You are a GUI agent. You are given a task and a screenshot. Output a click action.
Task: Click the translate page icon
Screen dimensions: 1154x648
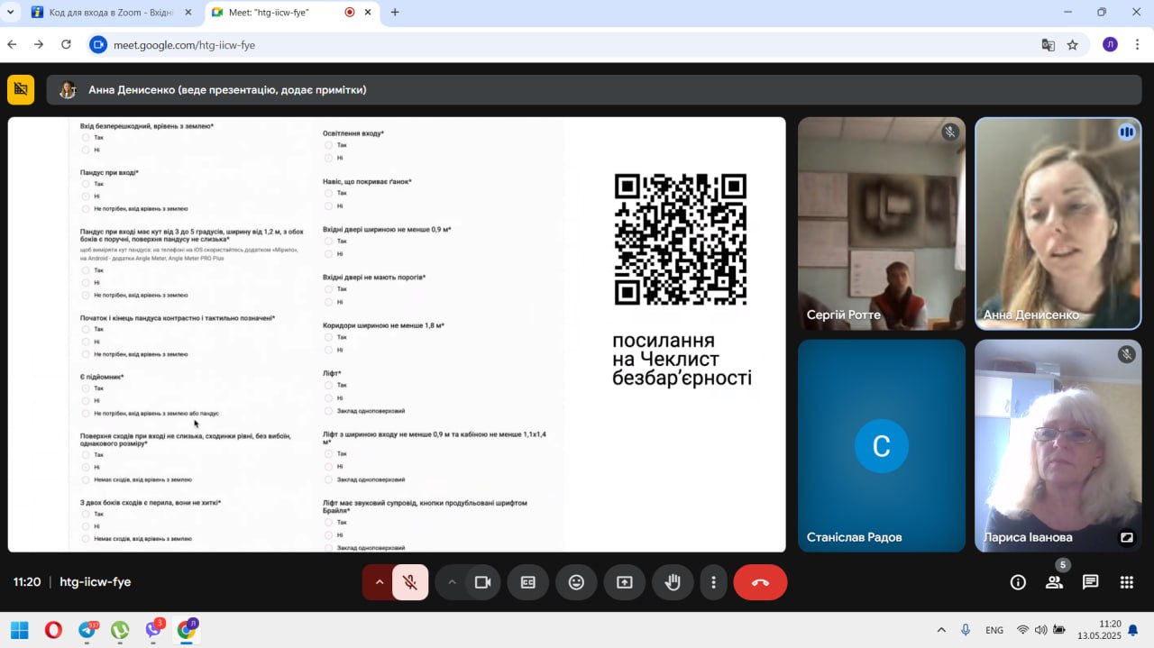(x=1049, y=45)
